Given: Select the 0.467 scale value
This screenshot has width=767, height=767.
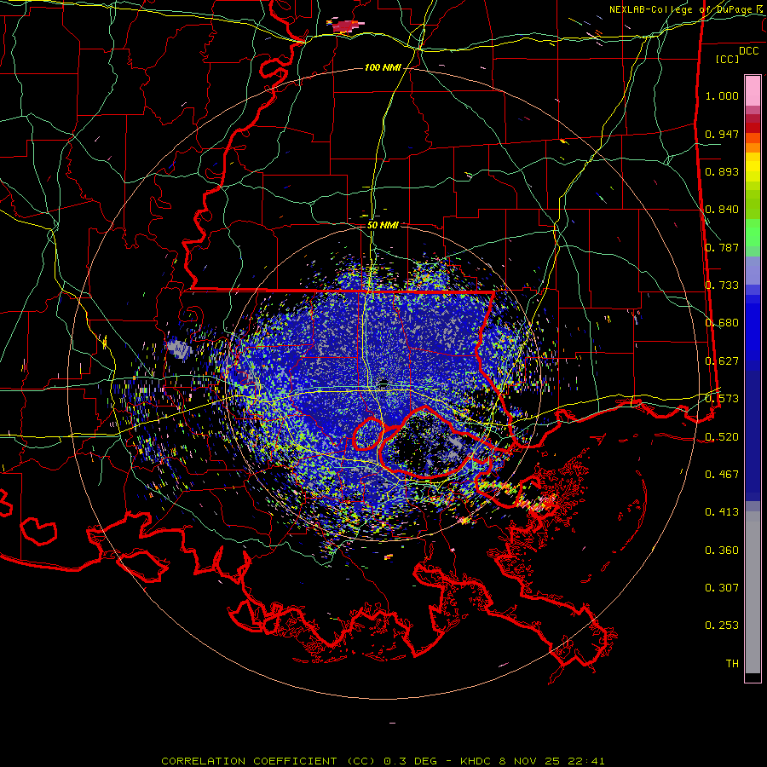Looking at the screenshot, I should pos(722,475).
